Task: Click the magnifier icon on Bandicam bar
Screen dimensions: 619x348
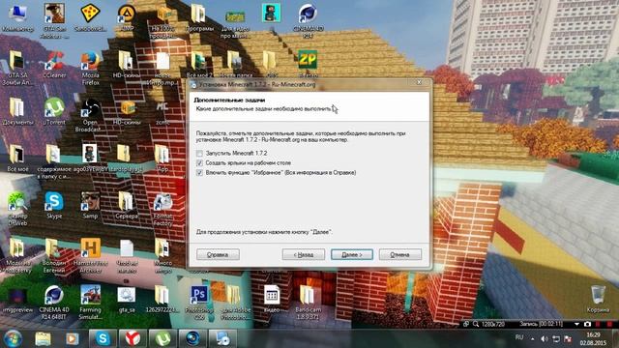Action: [476, 324]
